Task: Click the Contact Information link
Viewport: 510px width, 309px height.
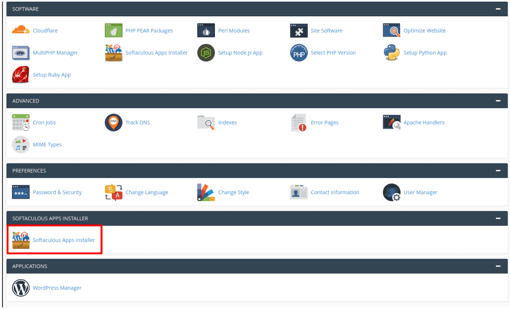Action: (335, 192)
